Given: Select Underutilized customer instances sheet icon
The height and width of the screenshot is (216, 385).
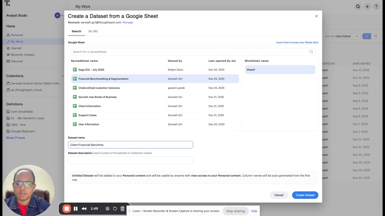Looking at the screenshot, I should 75,88.
